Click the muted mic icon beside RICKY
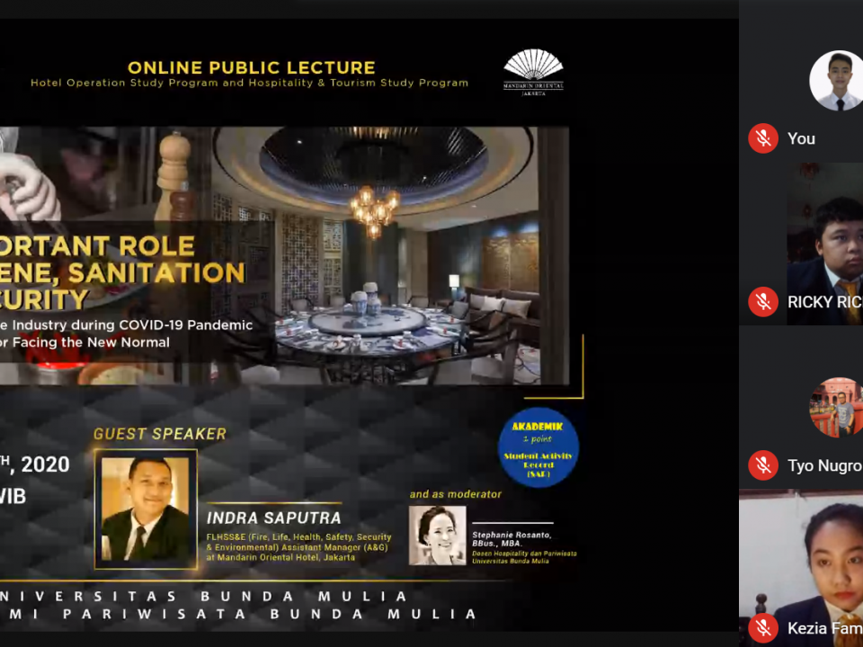This screenshot has height=647, width=863. [763, 302]
